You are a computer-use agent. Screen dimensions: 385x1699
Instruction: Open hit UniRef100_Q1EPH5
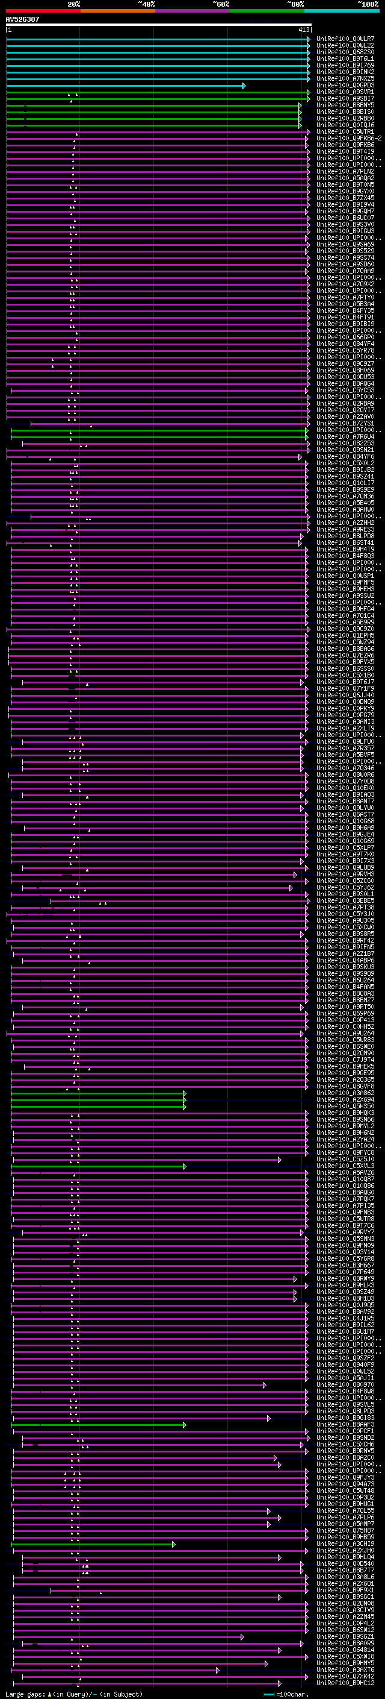(345, 635)
